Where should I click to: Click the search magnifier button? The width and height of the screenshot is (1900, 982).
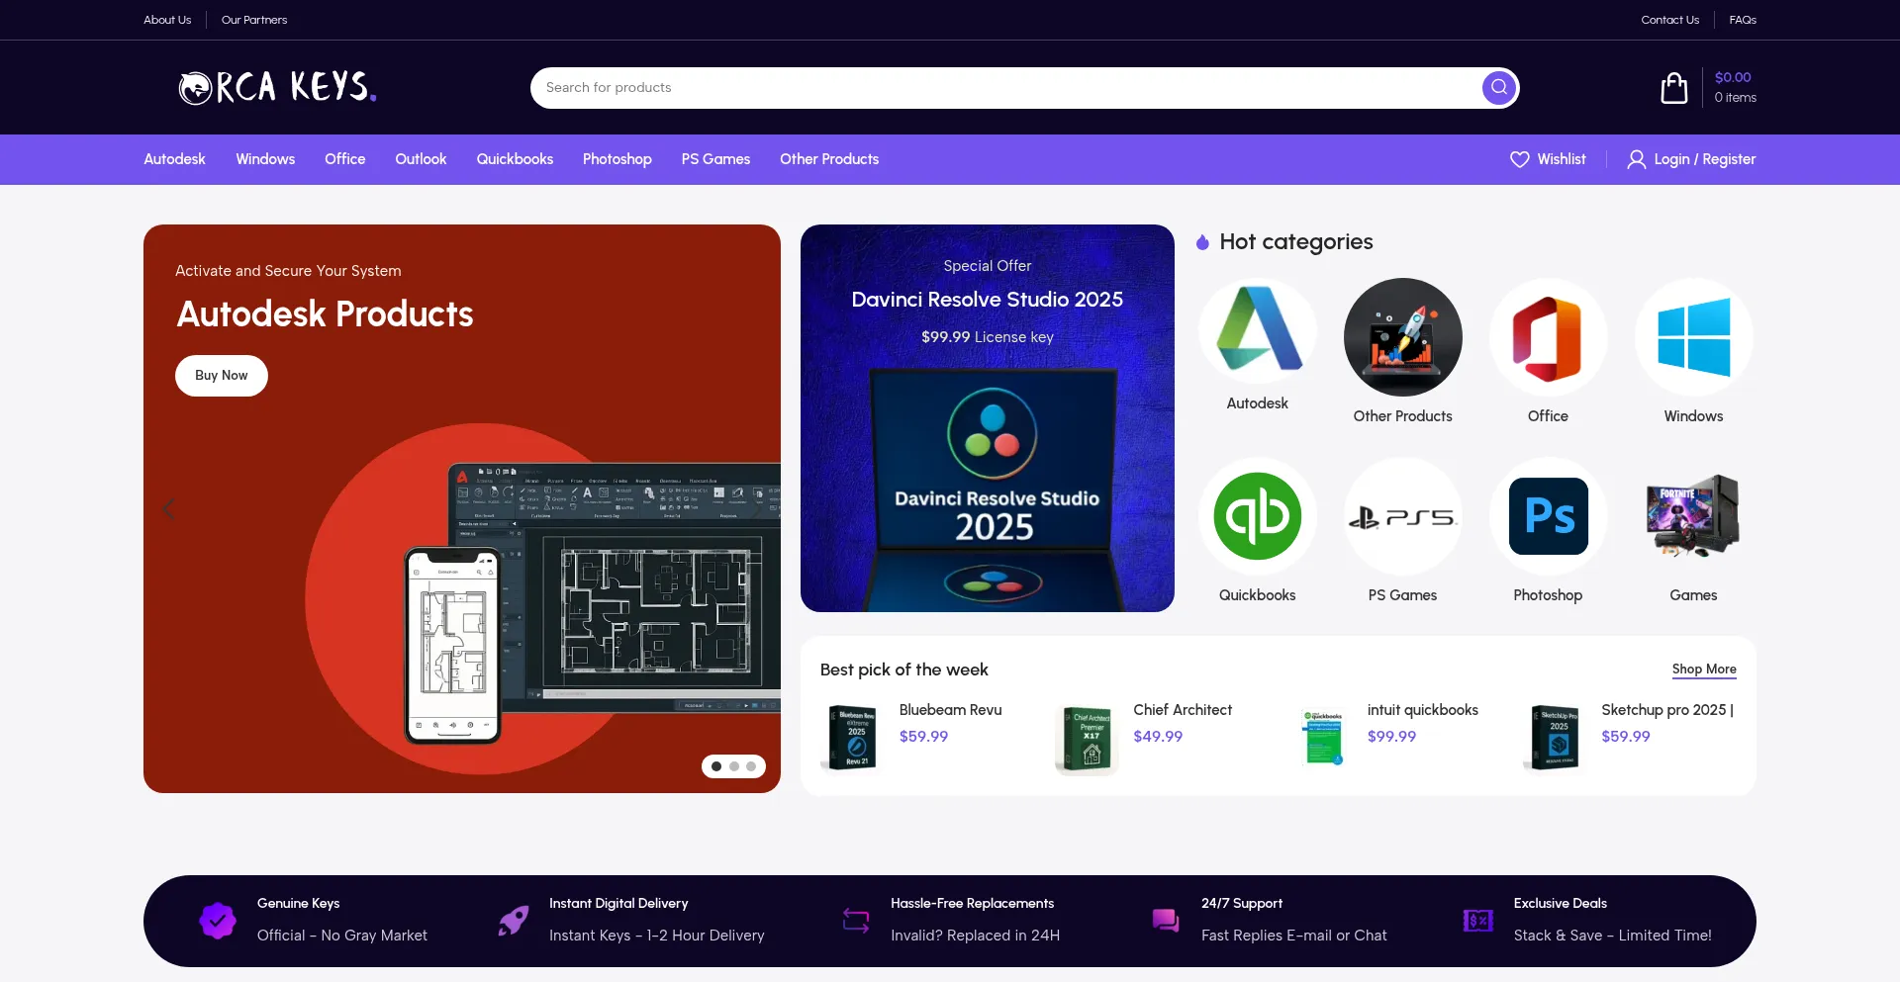(1499, 87)
